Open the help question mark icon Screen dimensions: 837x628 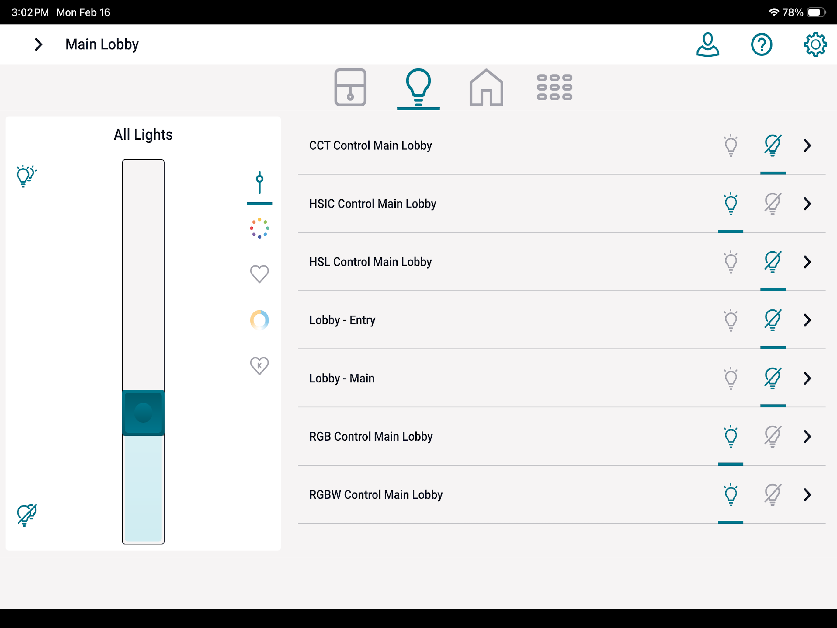[x=761, y=44]
